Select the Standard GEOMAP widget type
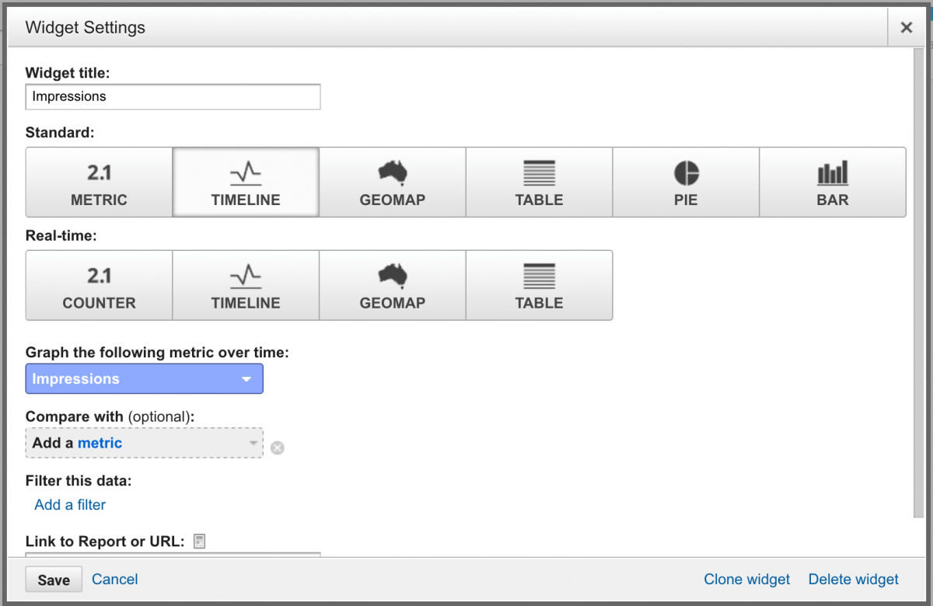 click(x=393, y=183)
